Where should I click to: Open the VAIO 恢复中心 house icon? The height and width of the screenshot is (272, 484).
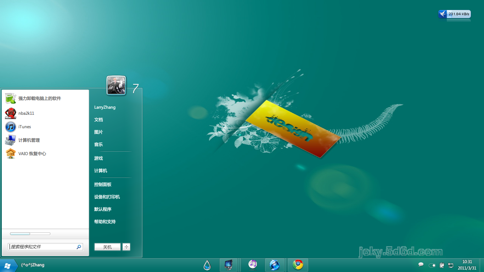(11, 154)
